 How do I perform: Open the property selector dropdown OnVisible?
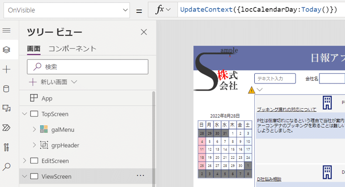coord(67,10)
